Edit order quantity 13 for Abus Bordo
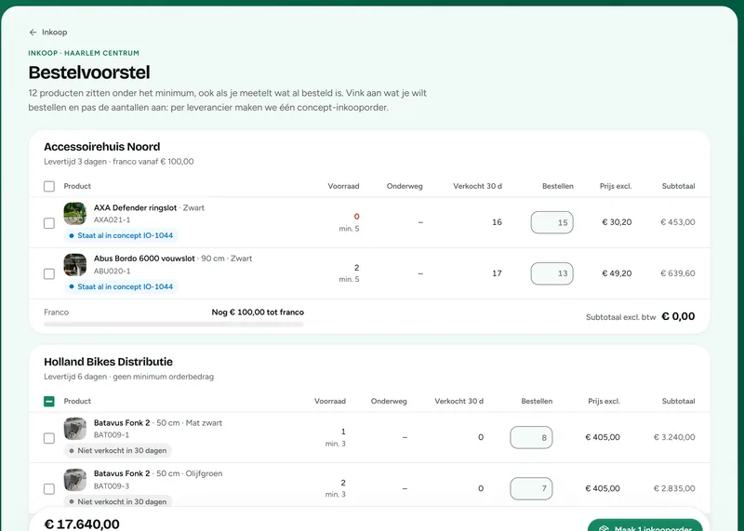744x531 pixels. 551,273
